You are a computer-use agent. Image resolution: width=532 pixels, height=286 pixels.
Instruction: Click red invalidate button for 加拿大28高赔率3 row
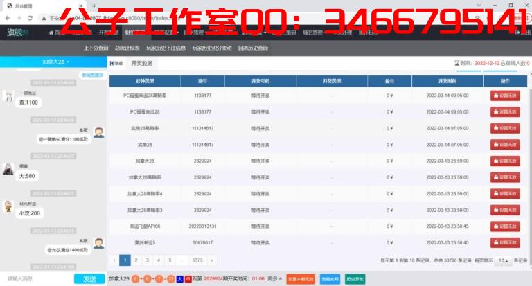(505, 210)
